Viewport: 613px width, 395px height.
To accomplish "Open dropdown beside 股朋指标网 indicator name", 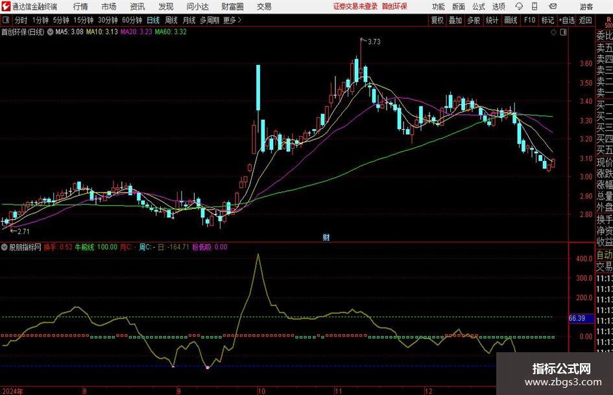I will [x=5, y=247].
